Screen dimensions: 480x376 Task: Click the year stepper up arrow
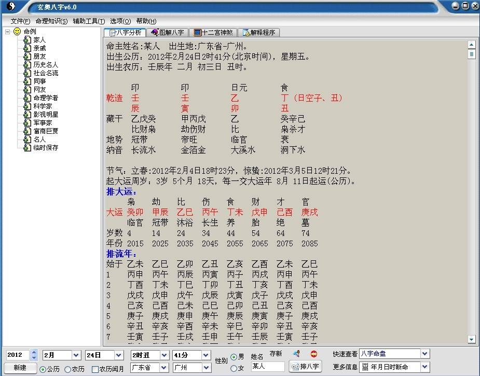pos(34,352)
